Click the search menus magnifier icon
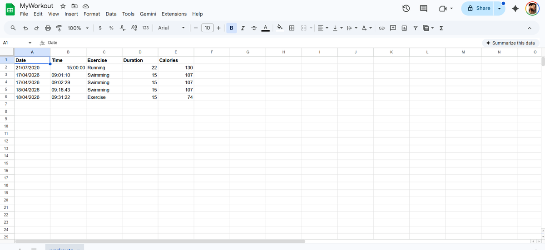This screenshot has width=545, height=250. (14, 28)
